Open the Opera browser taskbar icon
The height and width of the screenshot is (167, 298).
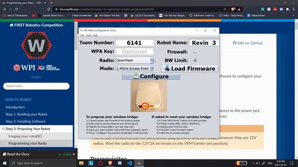point(101,163)
